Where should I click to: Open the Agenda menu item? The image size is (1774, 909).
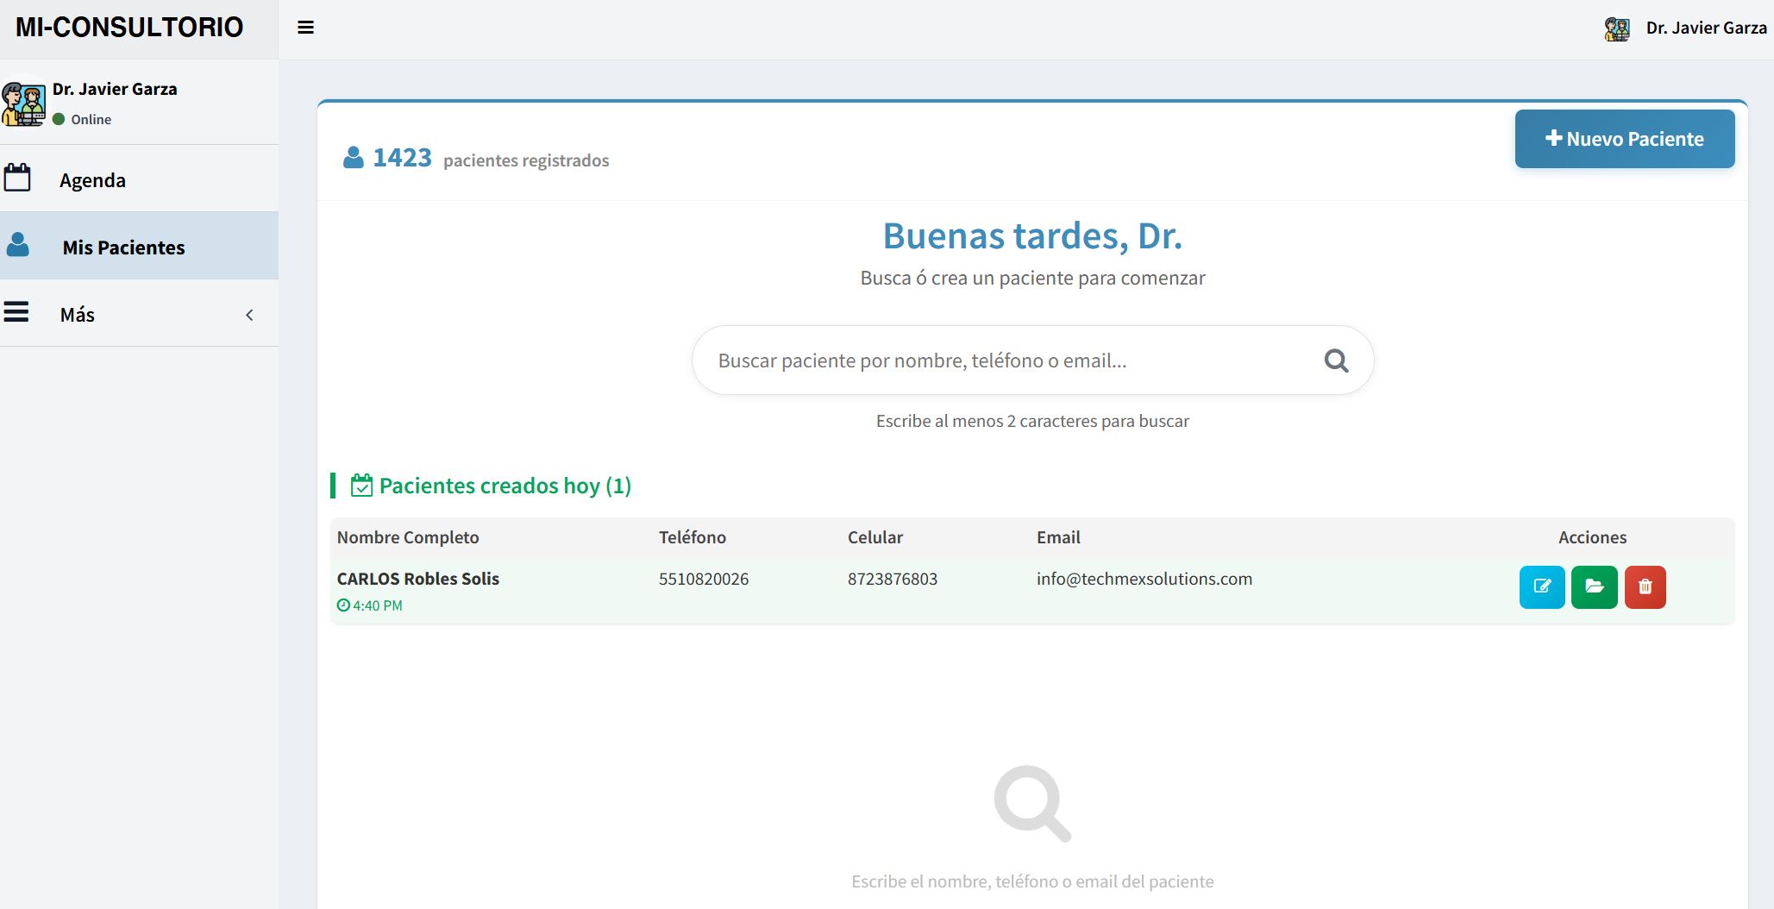point(139,179)
